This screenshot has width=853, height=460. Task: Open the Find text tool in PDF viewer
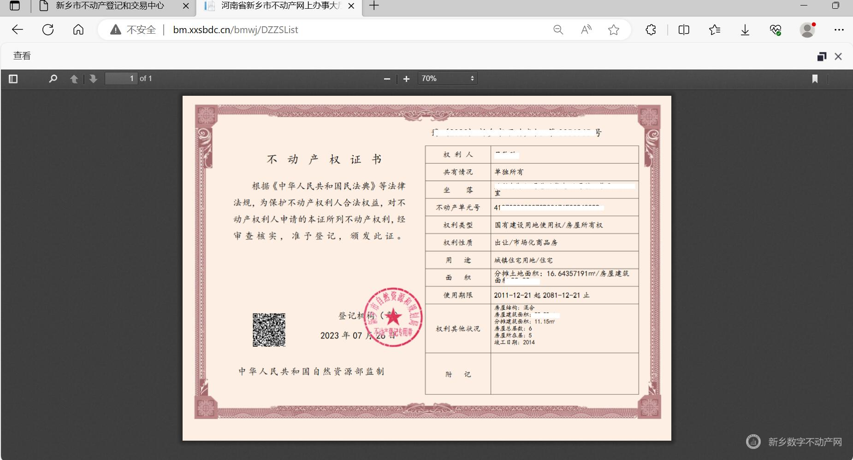click(x=53, y=78)
